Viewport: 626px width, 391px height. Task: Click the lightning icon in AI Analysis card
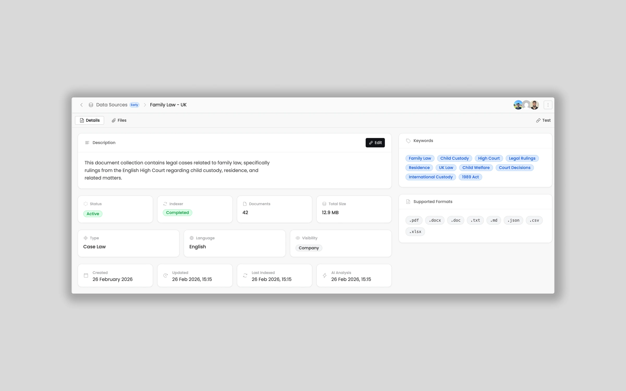(x=324, y=275)
